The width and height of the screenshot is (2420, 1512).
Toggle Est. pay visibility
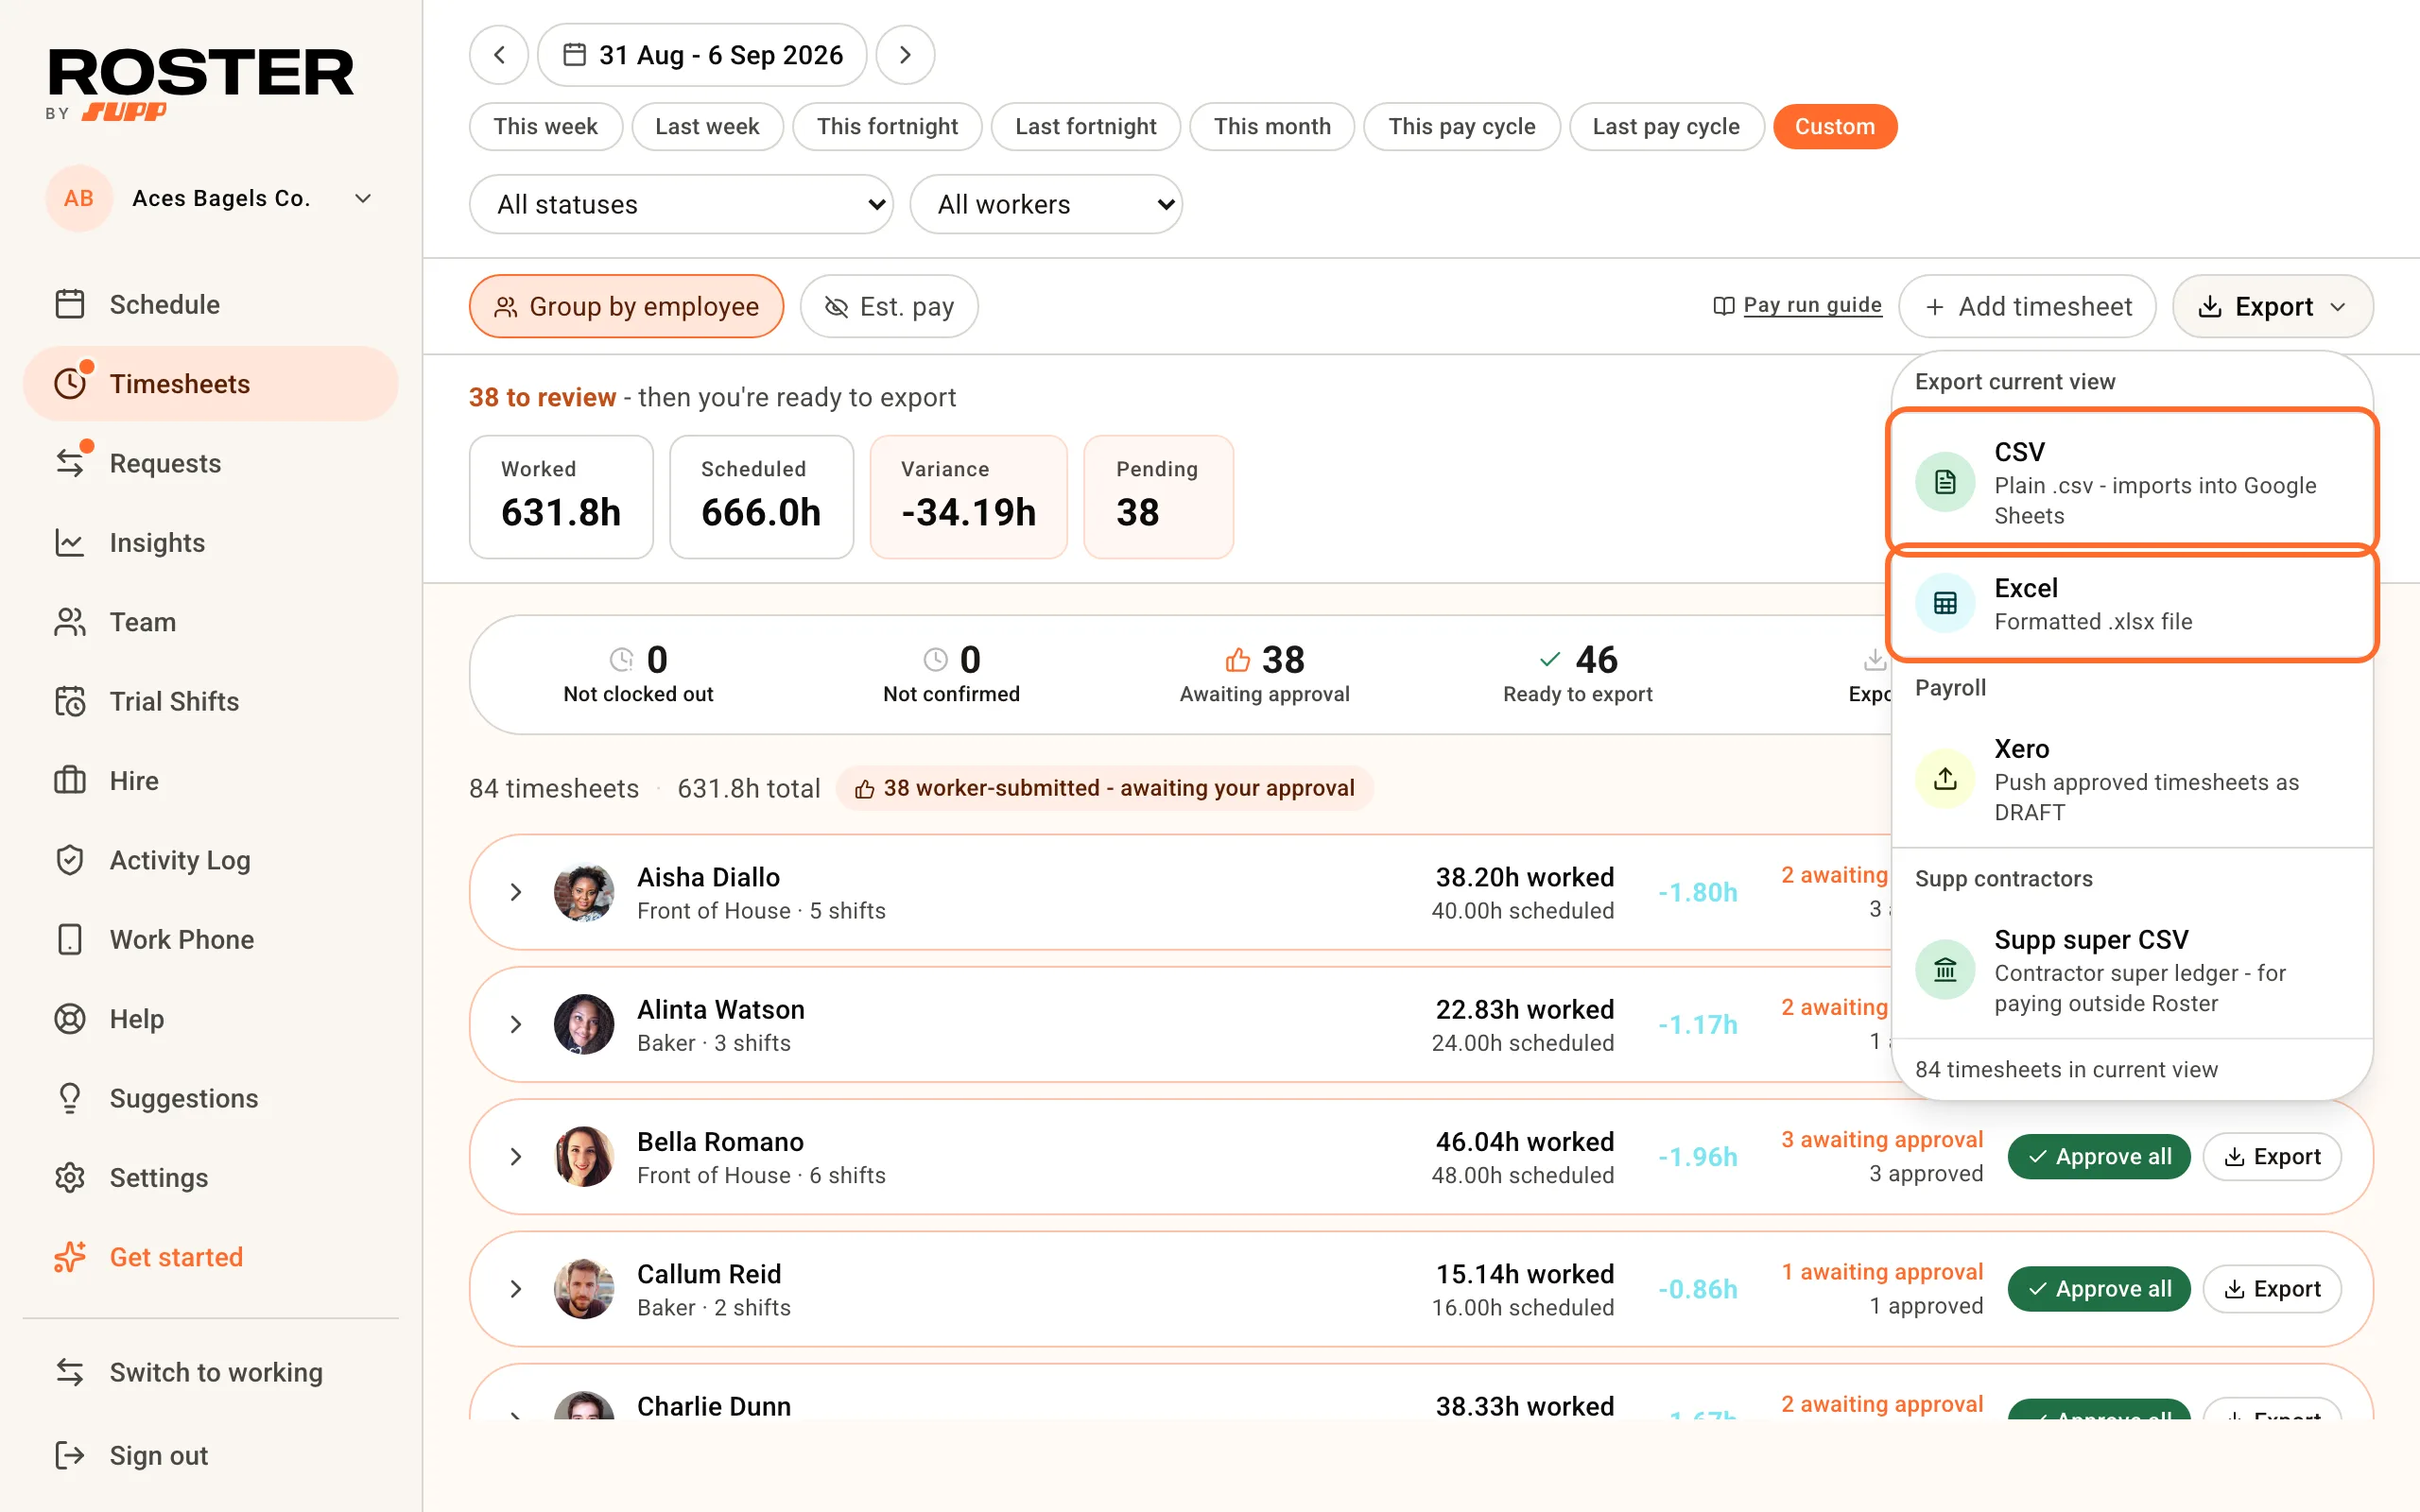pyautogui.click(x=889, y=306)
